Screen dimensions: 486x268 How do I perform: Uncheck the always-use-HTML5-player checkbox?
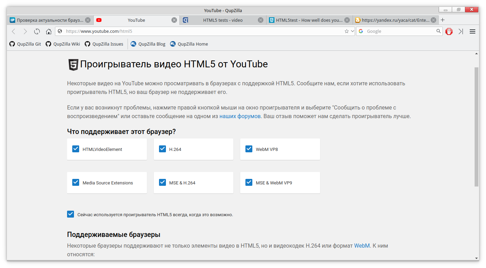(71, 214)
